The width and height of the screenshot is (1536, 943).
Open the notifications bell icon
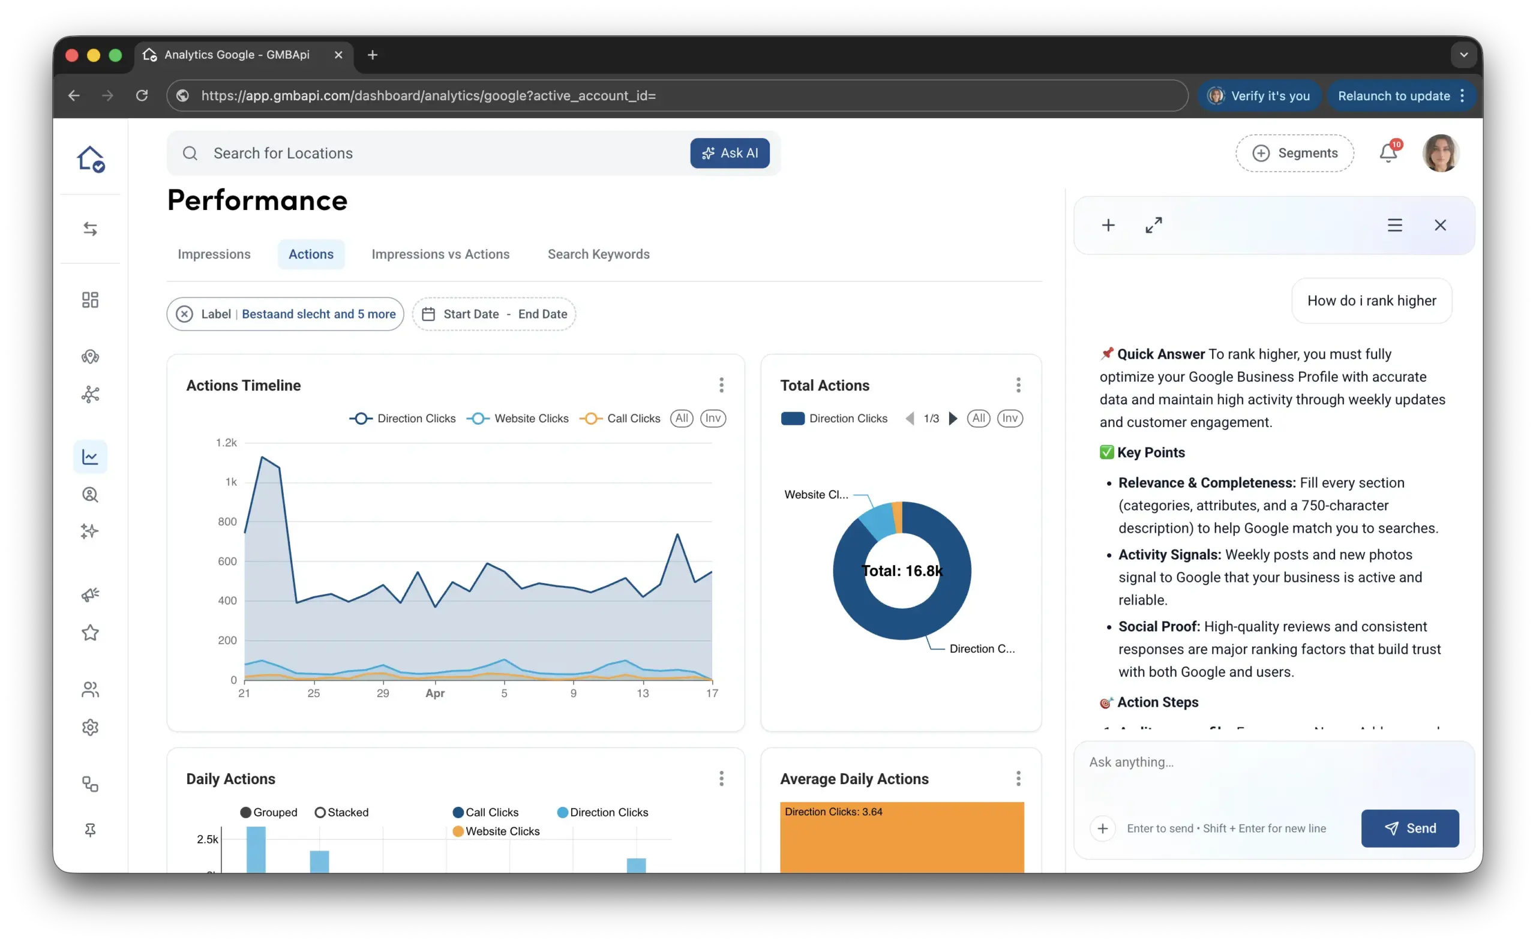tap(1388, 153)
